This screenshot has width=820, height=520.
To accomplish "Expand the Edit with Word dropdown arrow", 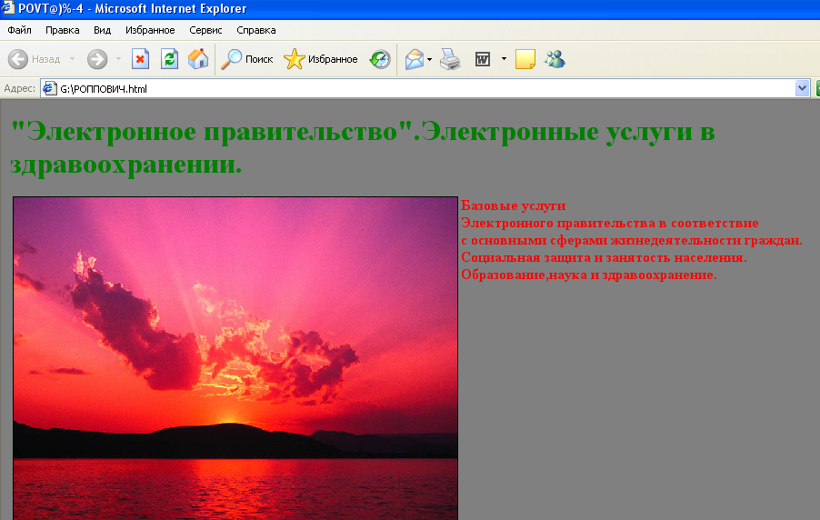I will [505, 58].
